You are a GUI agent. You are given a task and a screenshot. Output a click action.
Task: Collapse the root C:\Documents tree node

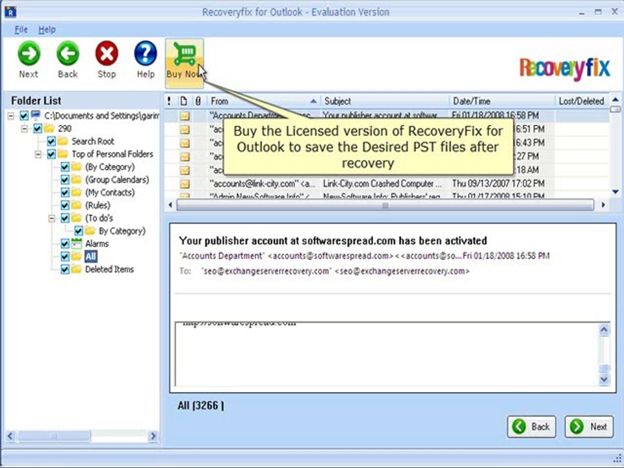click(x=11, y=116)
